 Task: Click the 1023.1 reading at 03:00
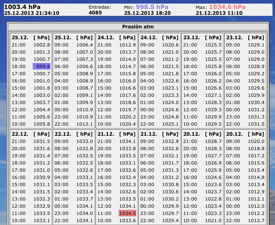170,88
